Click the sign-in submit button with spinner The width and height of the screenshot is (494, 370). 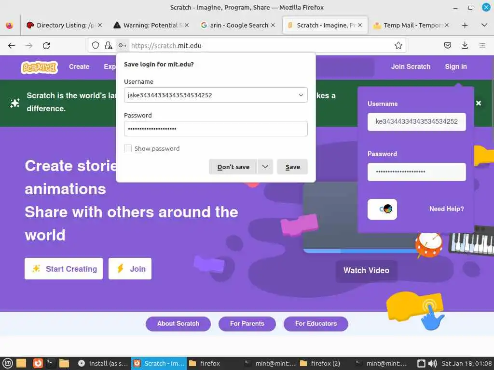[x=382, y=209]
